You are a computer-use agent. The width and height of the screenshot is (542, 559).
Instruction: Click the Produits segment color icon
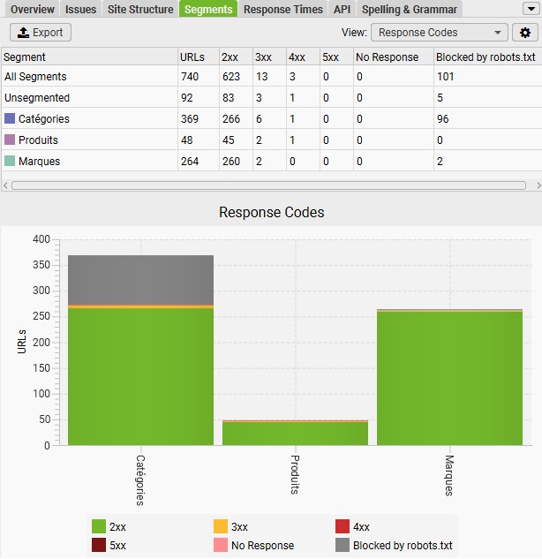pos(10,140)
